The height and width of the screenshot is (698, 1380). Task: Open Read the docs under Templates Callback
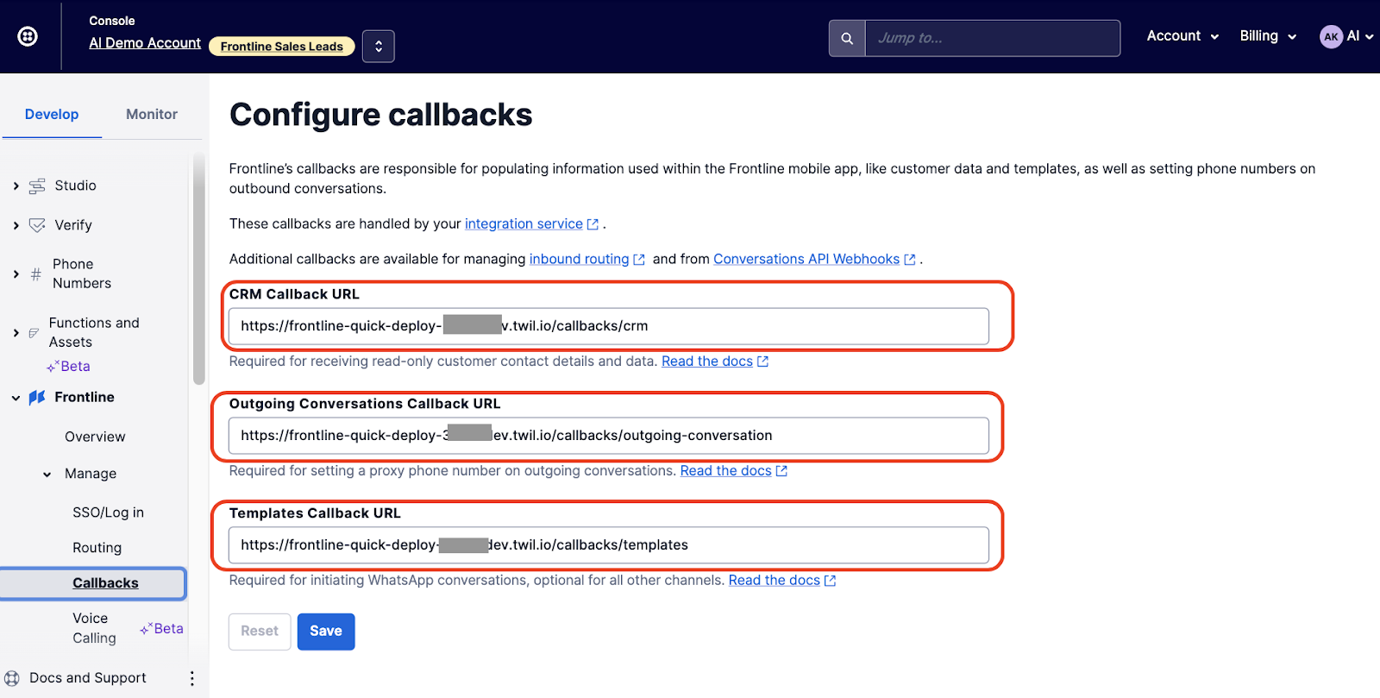774,580
